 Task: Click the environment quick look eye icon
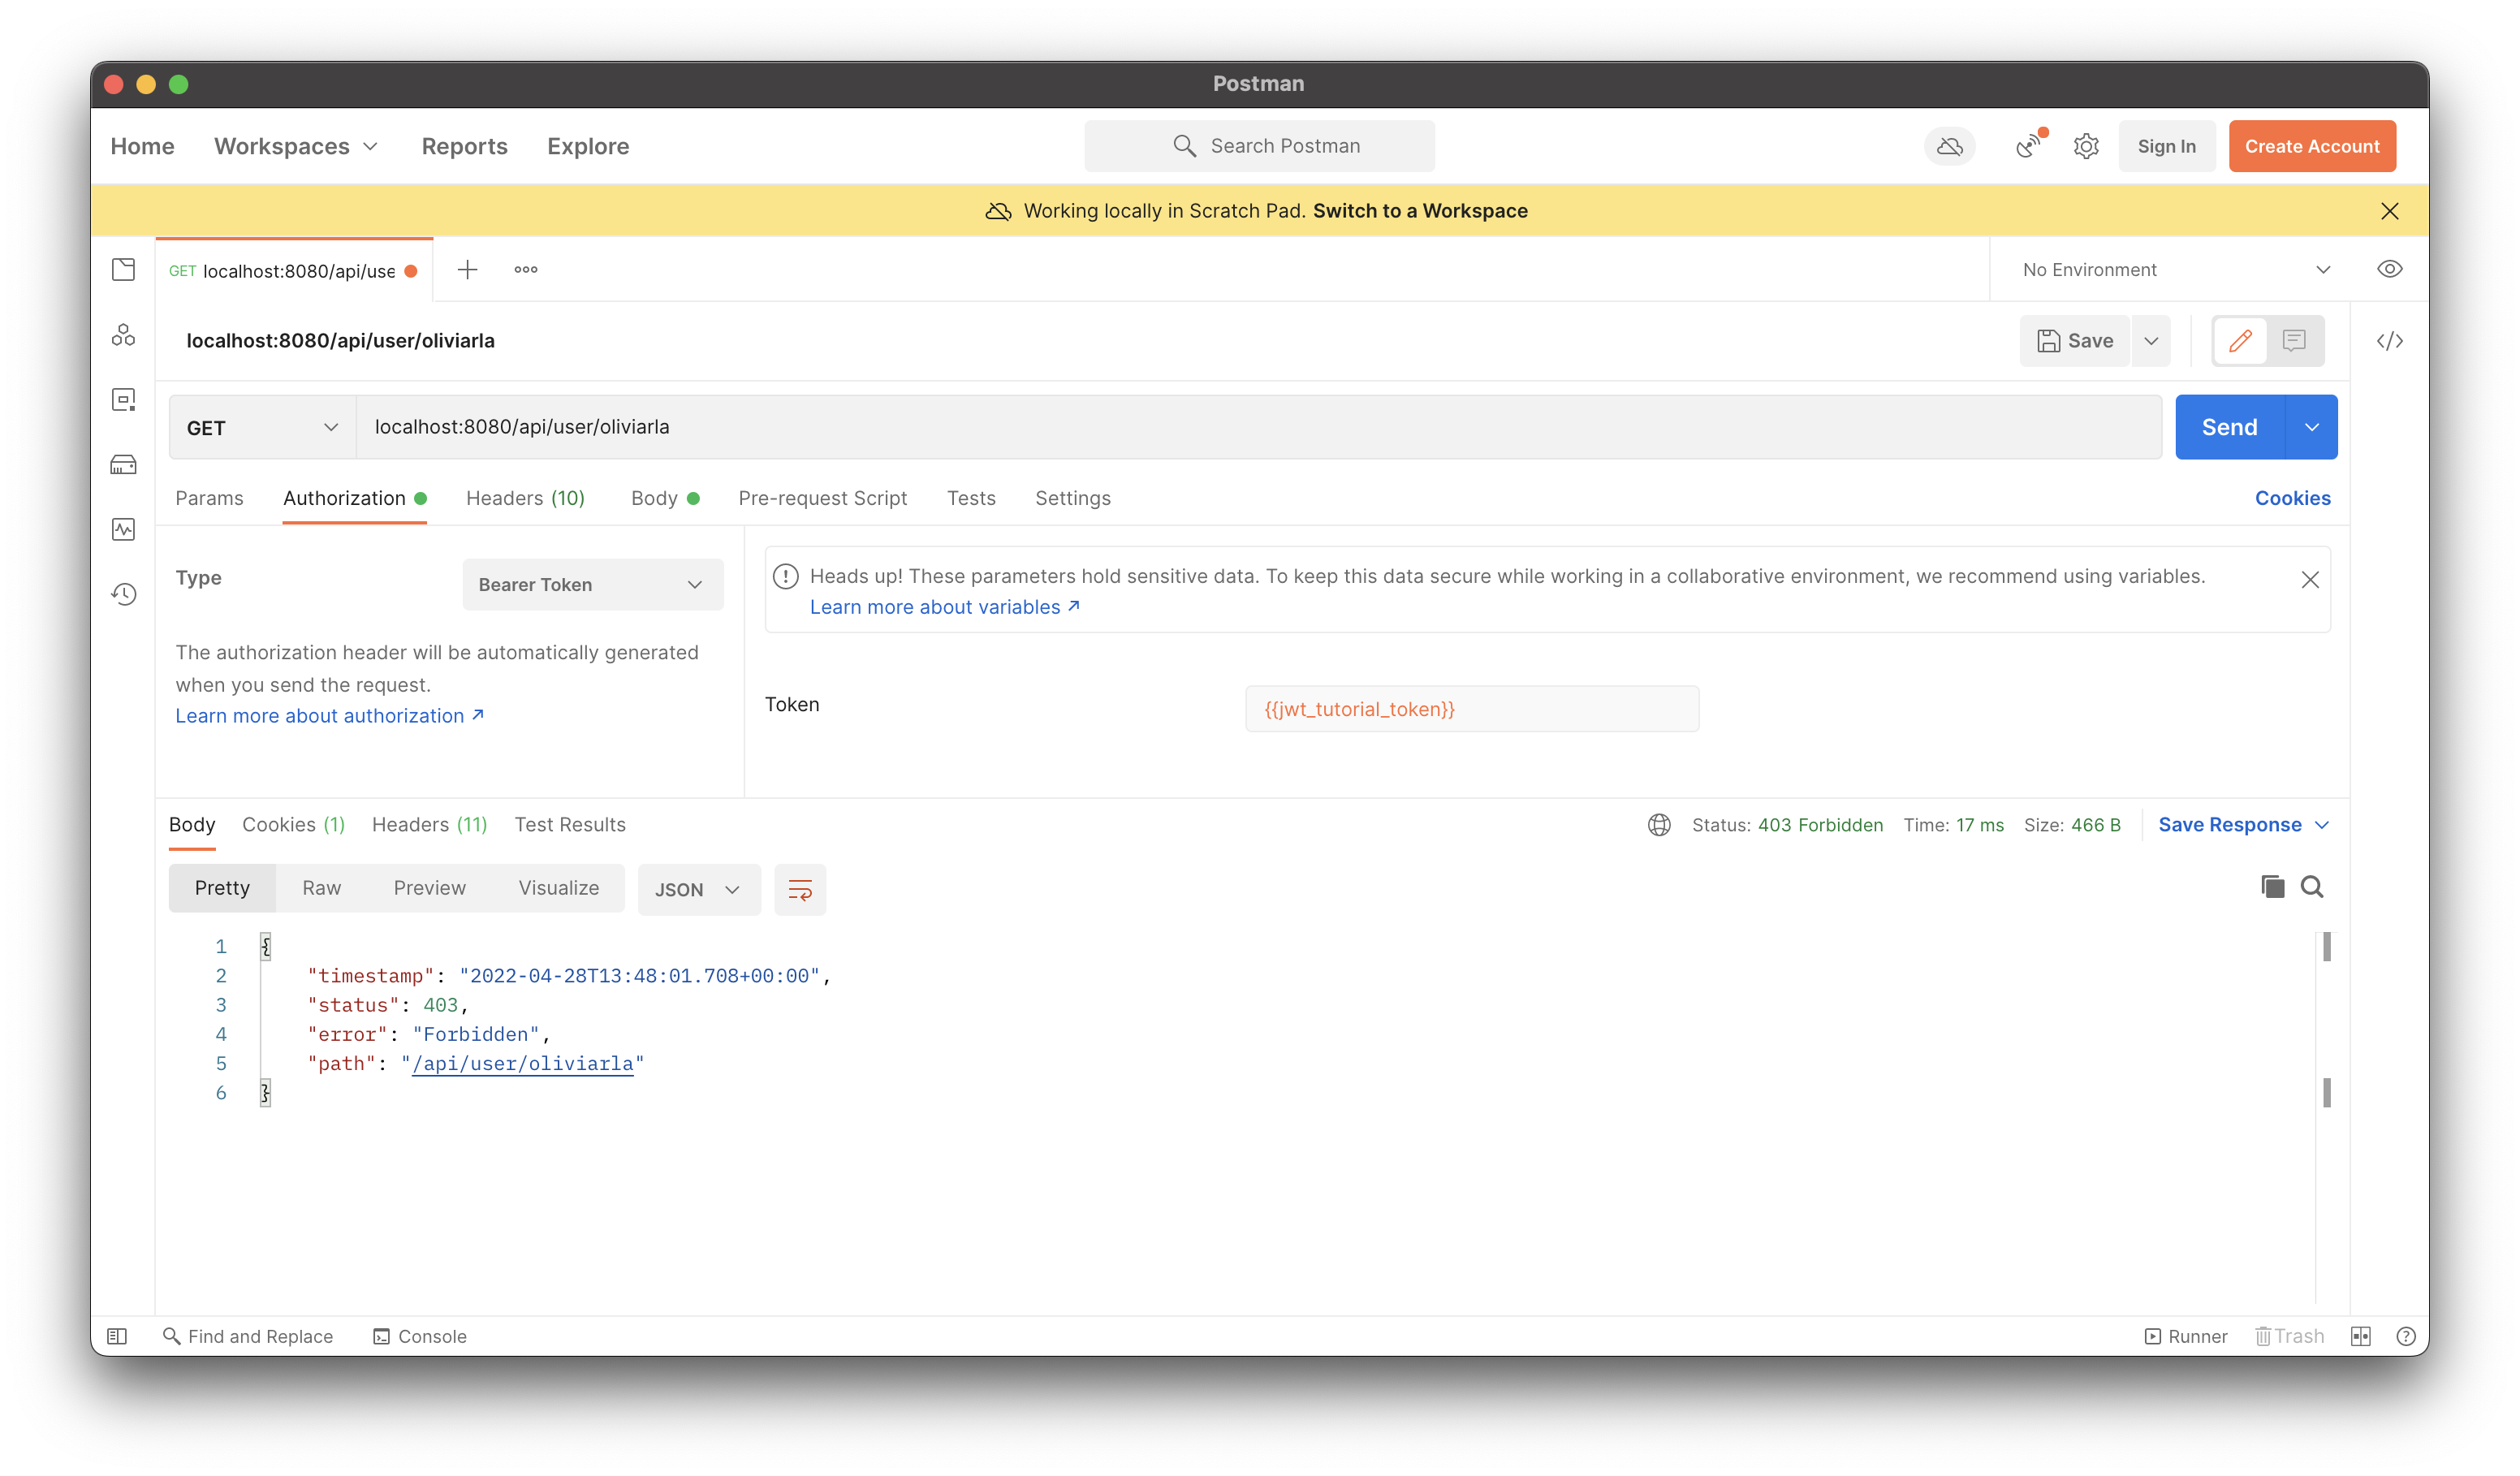point(2389,269)
